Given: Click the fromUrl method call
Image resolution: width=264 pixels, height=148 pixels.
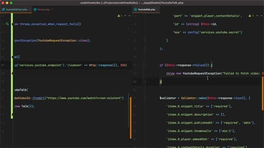Looking at the screenshot, I should [x=39, y=98].
